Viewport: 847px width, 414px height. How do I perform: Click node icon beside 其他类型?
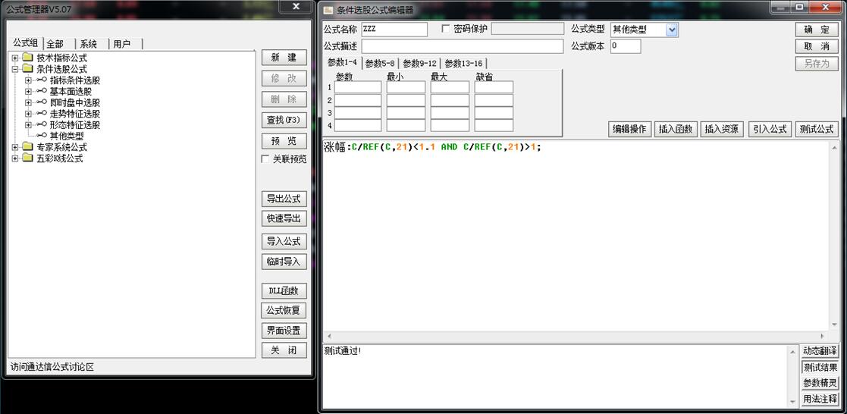pos(42,135)
